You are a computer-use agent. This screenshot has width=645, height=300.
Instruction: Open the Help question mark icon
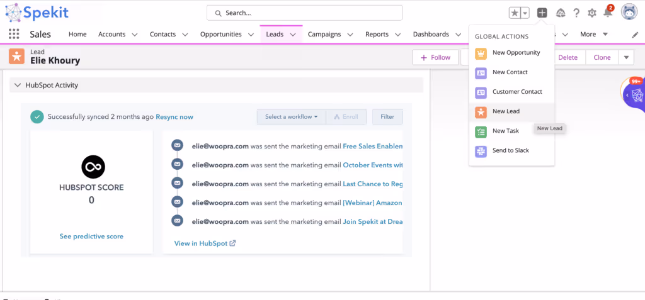576,13
